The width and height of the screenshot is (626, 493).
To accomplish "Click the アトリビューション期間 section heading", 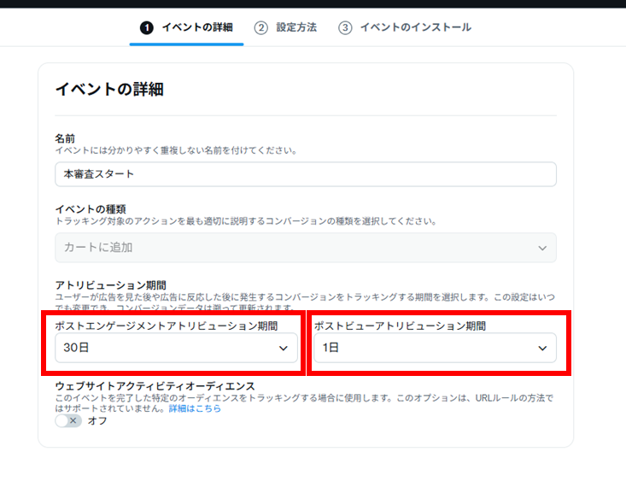I will point(110,284).
